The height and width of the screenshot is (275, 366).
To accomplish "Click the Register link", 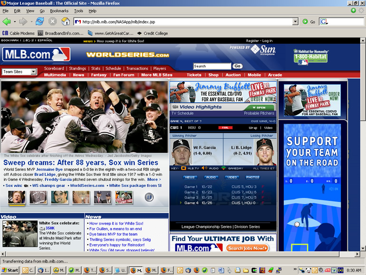I will coord(252,40).
